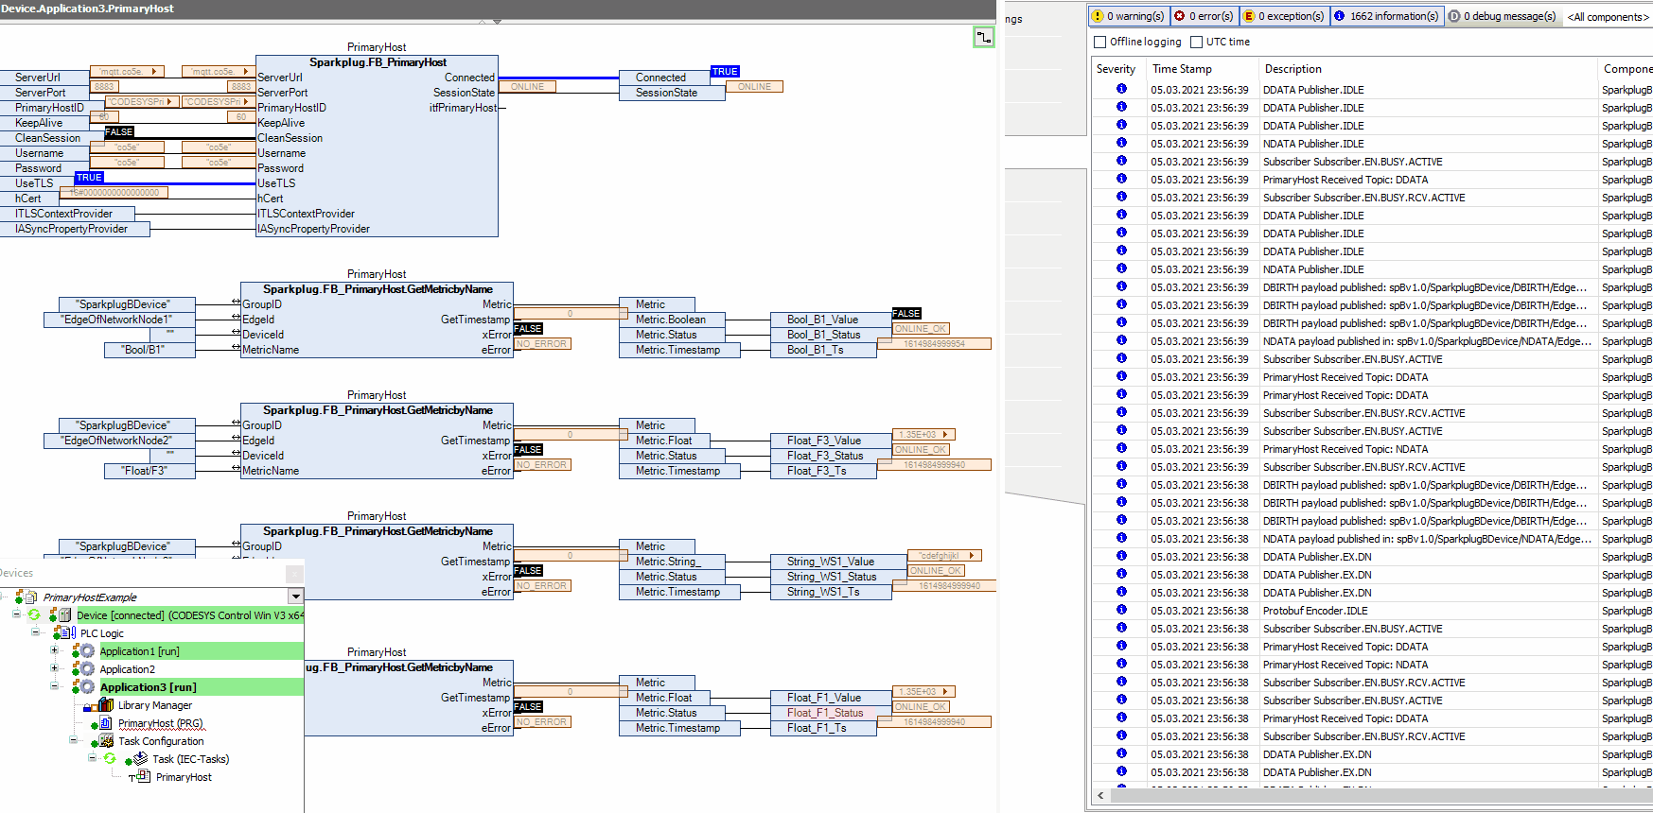Toggle the 1662 information(s) filter button

coord(1386,16)
